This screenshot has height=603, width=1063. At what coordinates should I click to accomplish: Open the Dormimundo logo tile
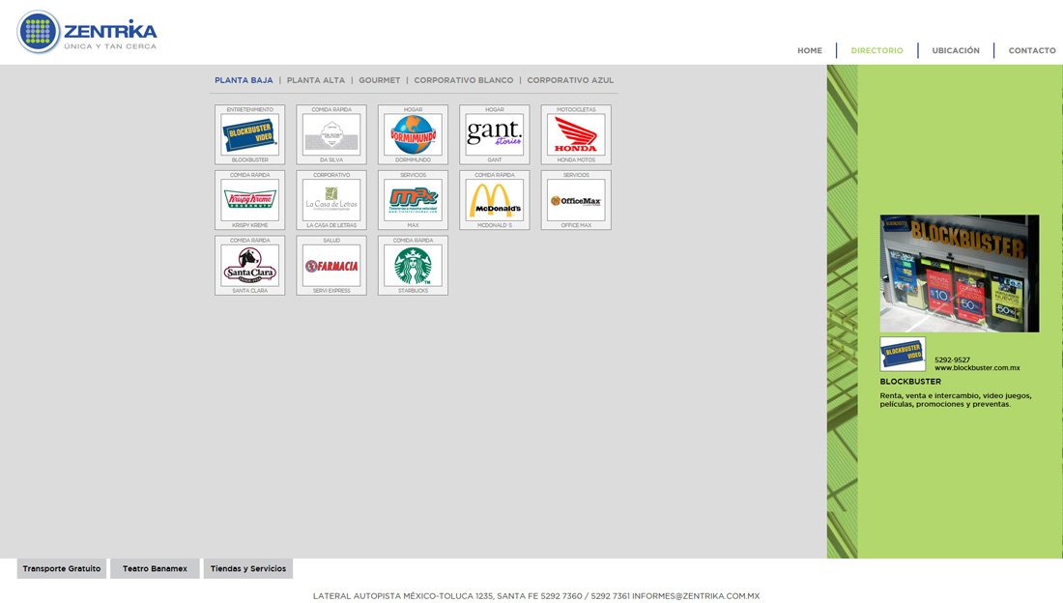click(413, 134)
